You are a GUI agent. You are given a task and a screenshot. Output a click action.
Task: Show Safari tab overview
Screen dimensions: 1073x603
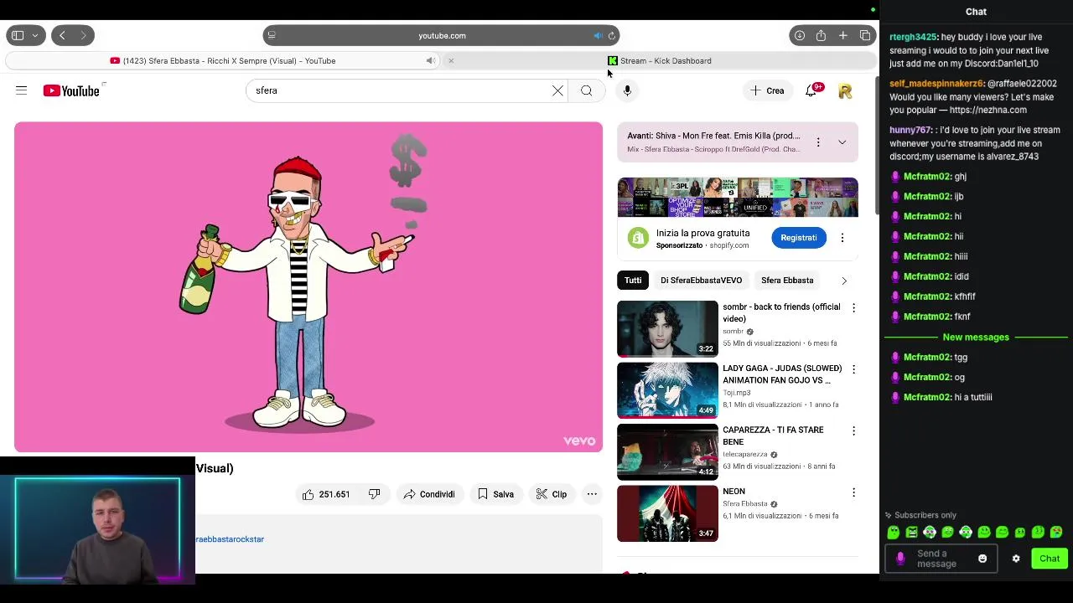tap(865, 35)
